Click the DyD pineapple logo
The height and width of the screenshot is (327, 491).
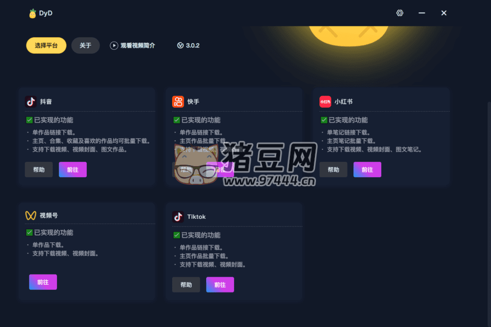32,13
